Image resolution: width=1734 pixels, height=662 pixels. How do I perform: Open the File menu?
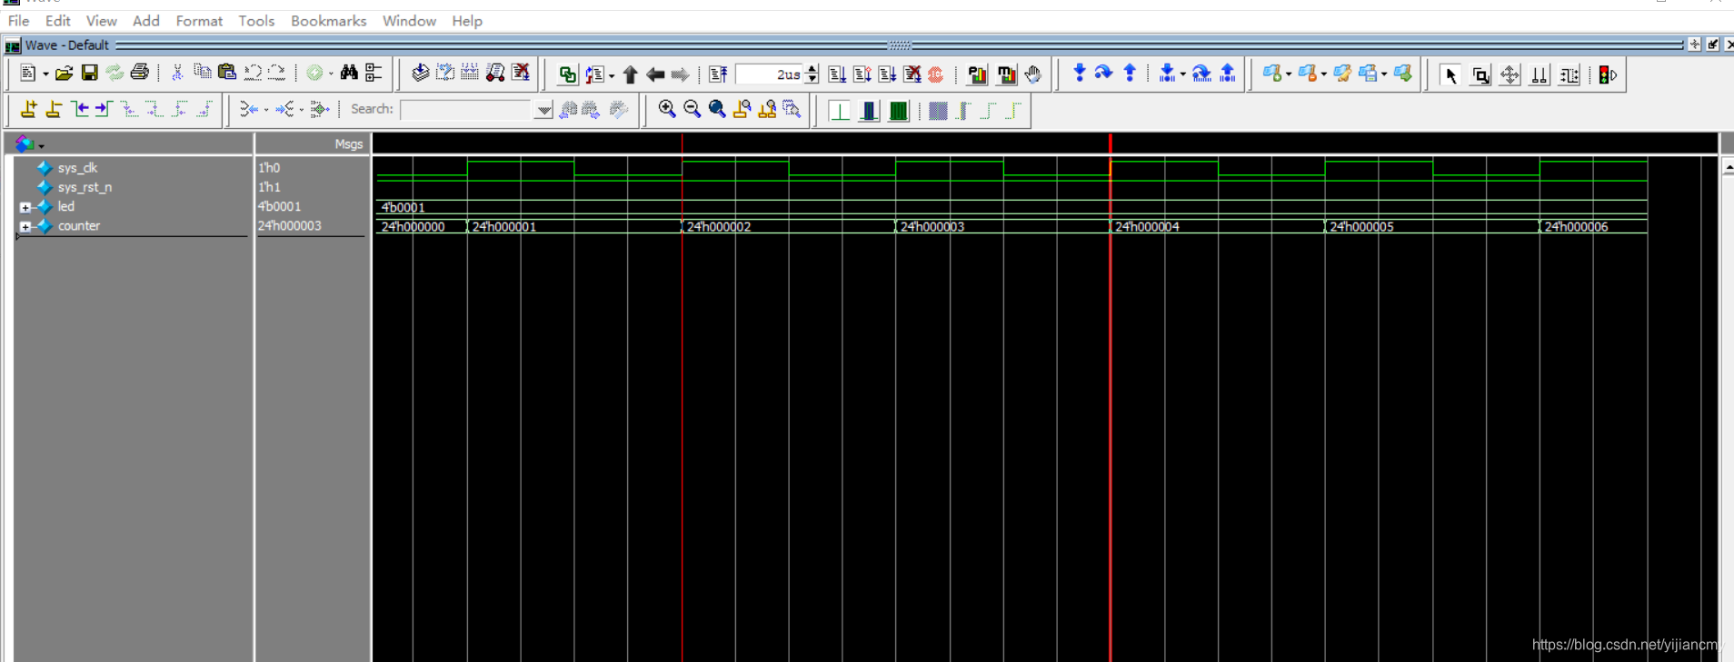coord(18,21)
